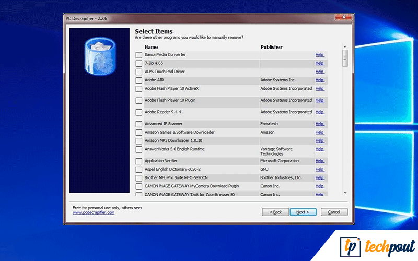The image size is (418, 261).
Task: Select the Brother MFL-Pro Suite checkbox
Action: coord(138,178)
